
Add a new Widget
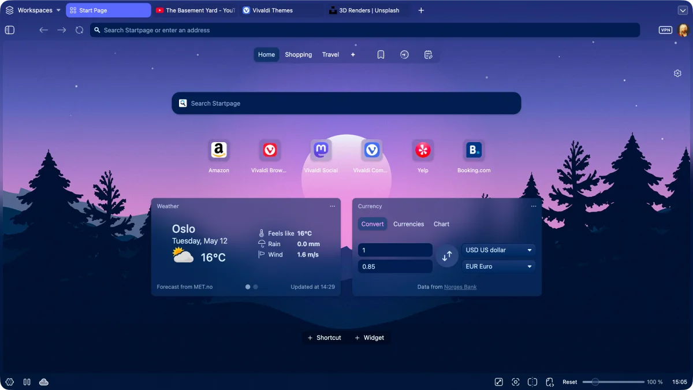pos(369,337)
